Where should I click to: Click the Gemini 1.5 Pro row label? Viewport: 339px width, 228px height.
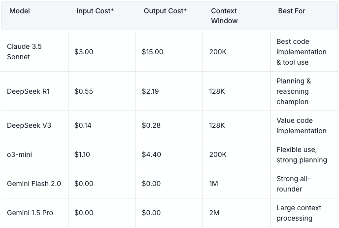tap(30, 213)
